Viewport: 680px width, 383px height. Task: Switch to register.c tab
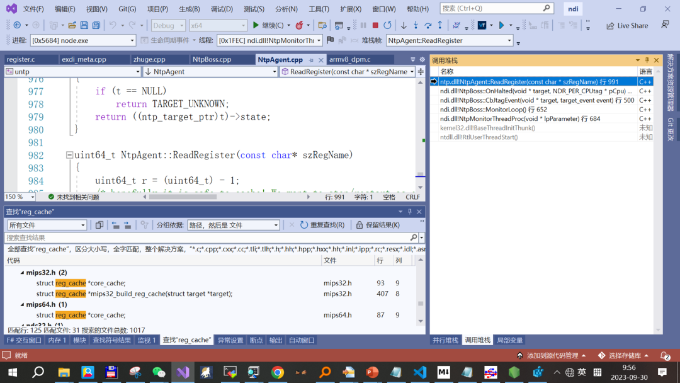click(21, 59)
